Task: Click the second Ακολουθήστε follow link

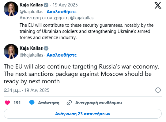Action: click(x=62, y=55)
